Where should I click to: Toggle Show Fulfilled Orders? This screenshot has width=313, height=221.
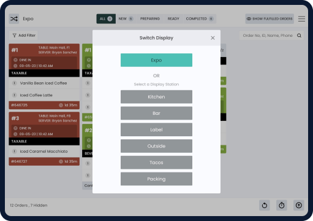(x=270, y=19)
